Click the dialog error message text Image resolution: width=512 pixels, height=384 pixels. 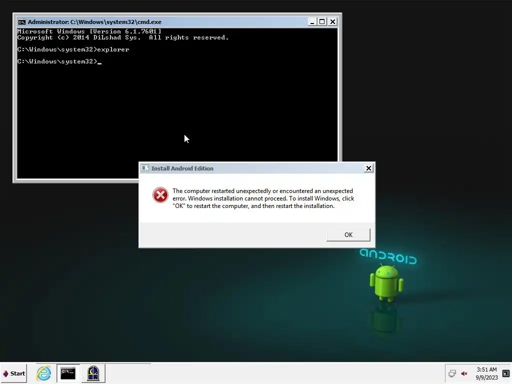coord(263,198)
